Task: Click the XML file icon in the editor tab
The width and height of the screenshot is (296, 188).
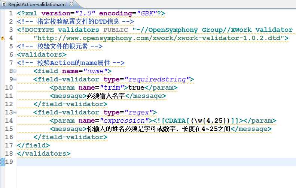Action: click(x=4, y=4)
